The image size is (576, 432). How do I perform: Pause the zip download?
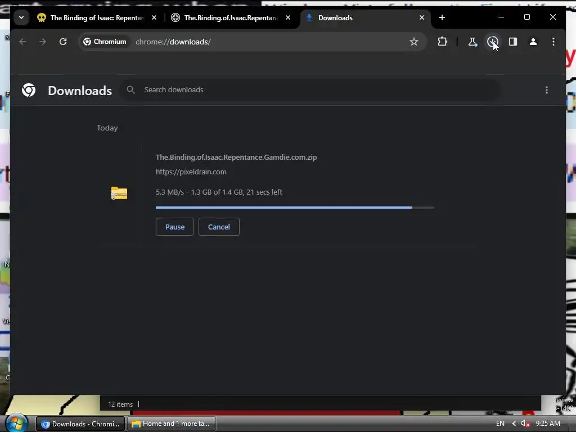[x=175, y=227]
